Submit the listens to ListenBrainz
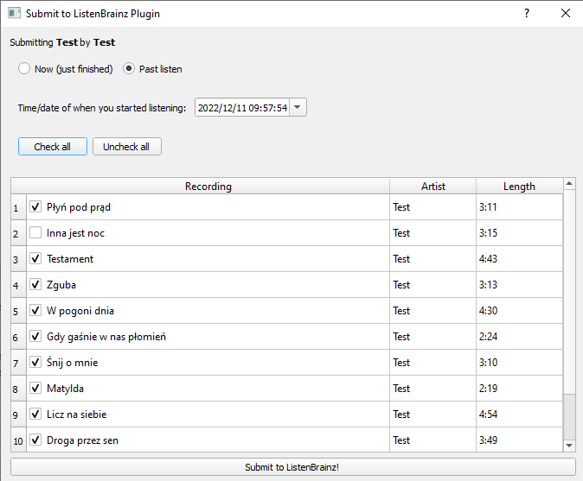 click(x=292, y=467)
